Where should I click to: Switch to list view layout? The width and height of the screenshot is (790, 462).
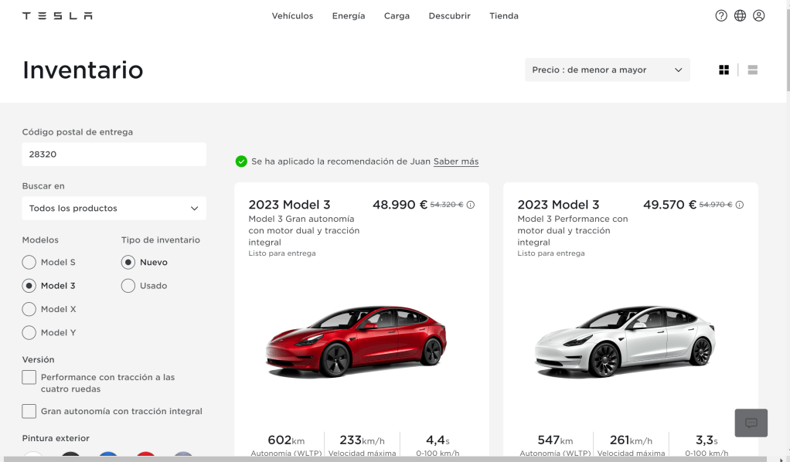[x=753, y=70]
